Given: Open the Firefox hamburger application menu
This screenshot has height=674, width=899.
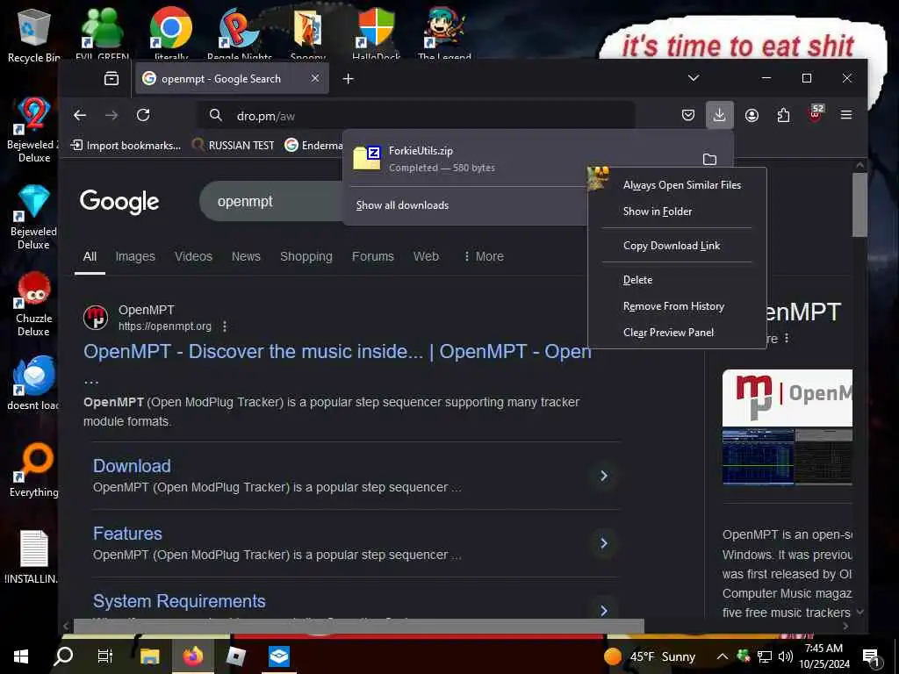Looking at the screenshot, I should (846, 115).
